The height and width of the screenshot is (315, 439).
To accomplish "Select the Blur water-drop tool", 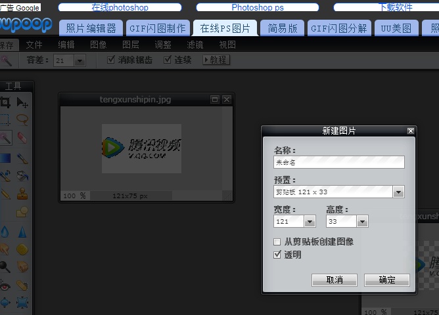I will (5, 232).
